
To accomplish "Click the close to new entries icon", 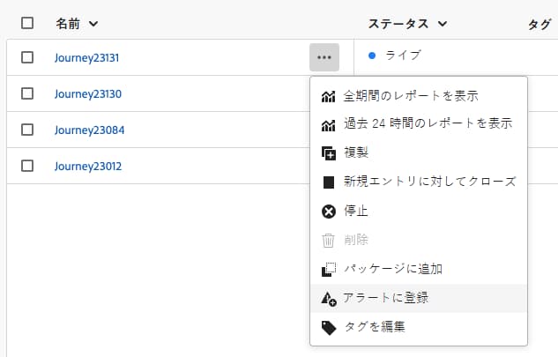I will 329,182.
